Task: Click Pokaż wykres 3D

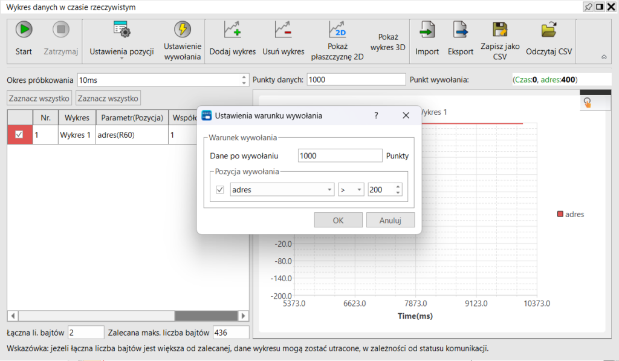Action: [388, 42]
